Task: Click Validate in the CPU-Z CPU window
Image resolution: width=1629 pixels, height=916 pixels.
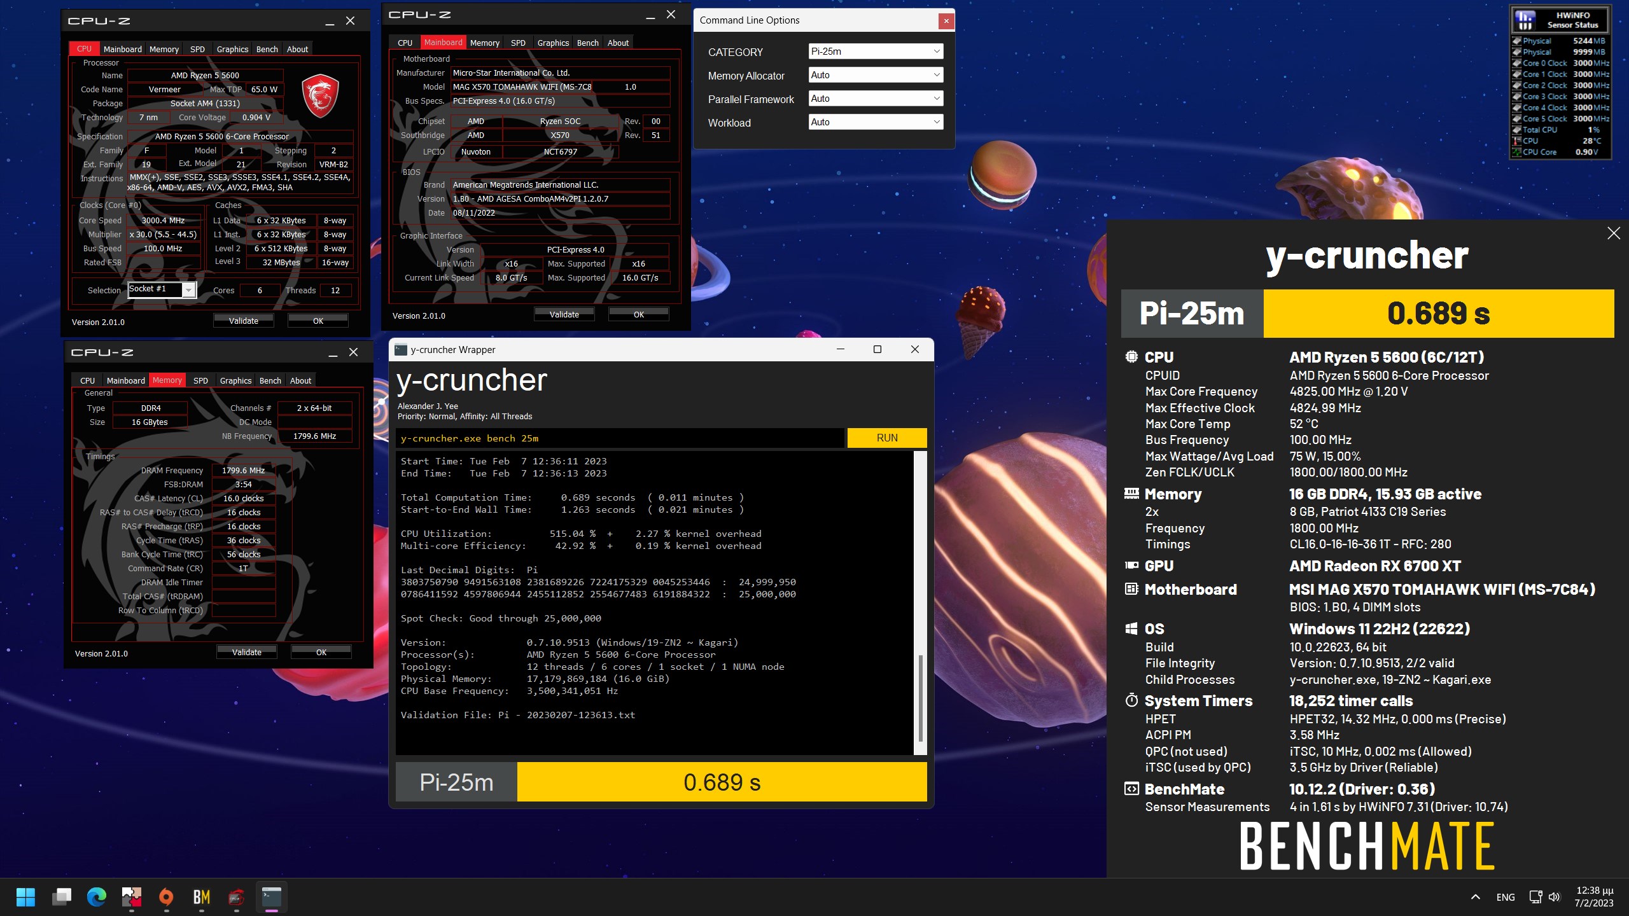Action: pos(244,321)
